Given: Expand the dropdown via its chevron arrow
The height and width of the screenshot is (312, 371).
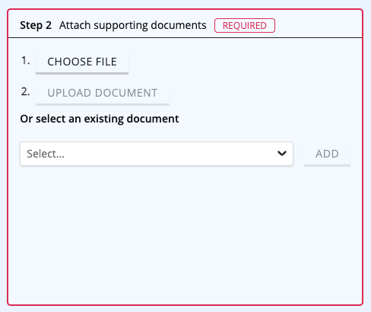Looking at the screenshot, I should (282, 154).
